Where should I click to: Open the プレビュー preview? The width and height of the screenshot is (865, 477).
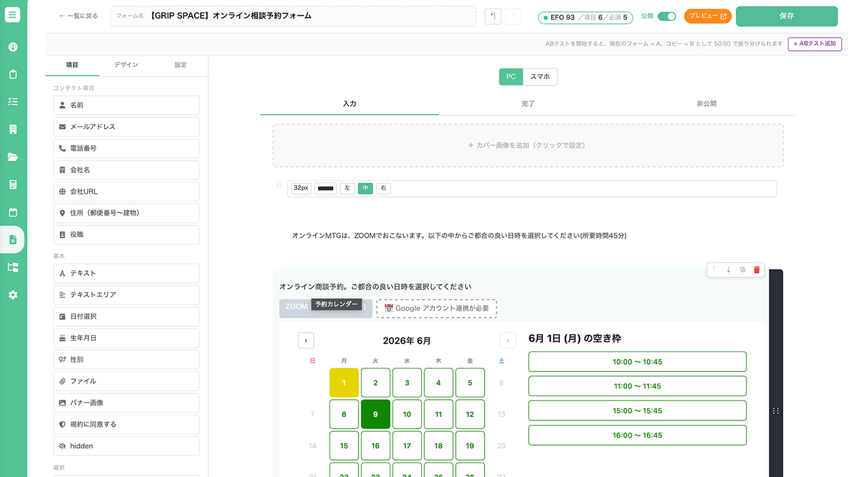pos(707,16)
